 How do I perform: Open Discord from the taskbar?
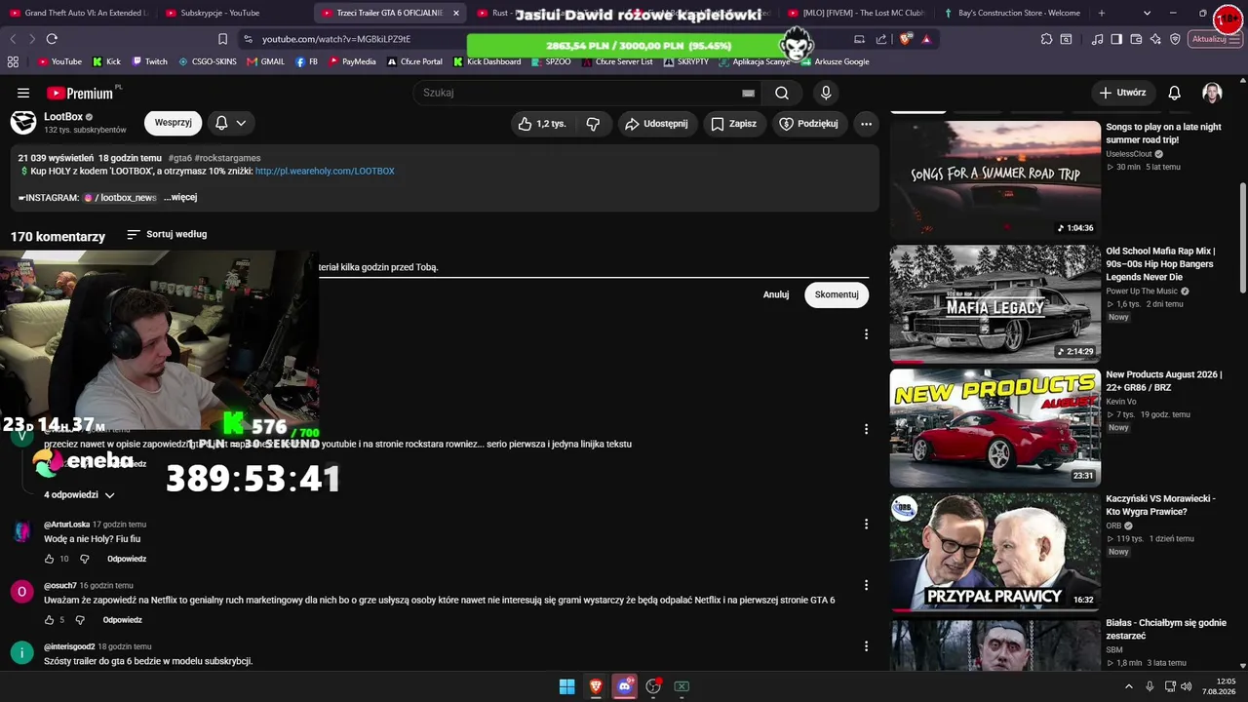pos(625,686)
